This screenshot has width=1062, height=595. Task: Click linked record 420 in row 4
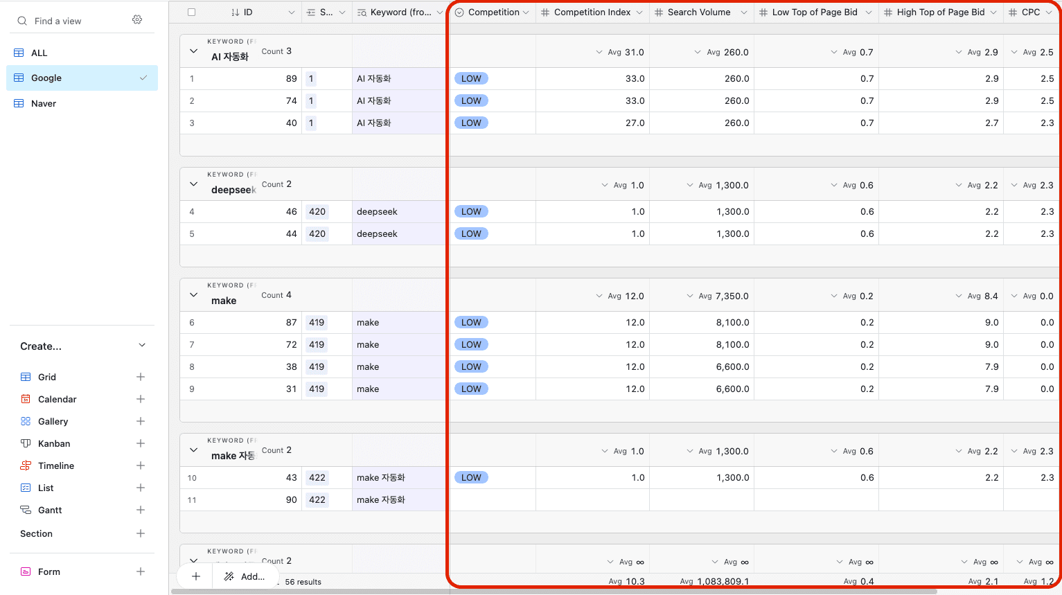pyautogui.click(x=317, y=211)
